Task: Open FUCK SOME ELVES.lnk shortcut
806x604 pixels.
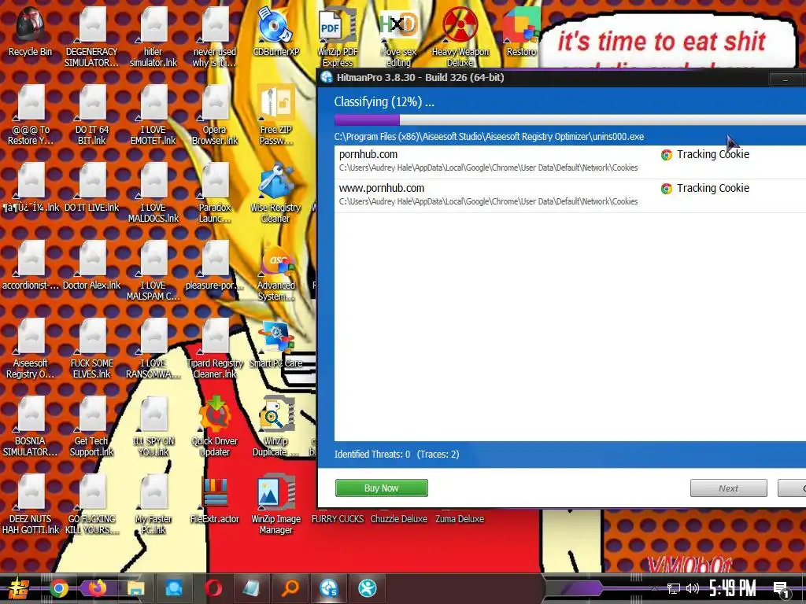Action: tap(91, 349)
